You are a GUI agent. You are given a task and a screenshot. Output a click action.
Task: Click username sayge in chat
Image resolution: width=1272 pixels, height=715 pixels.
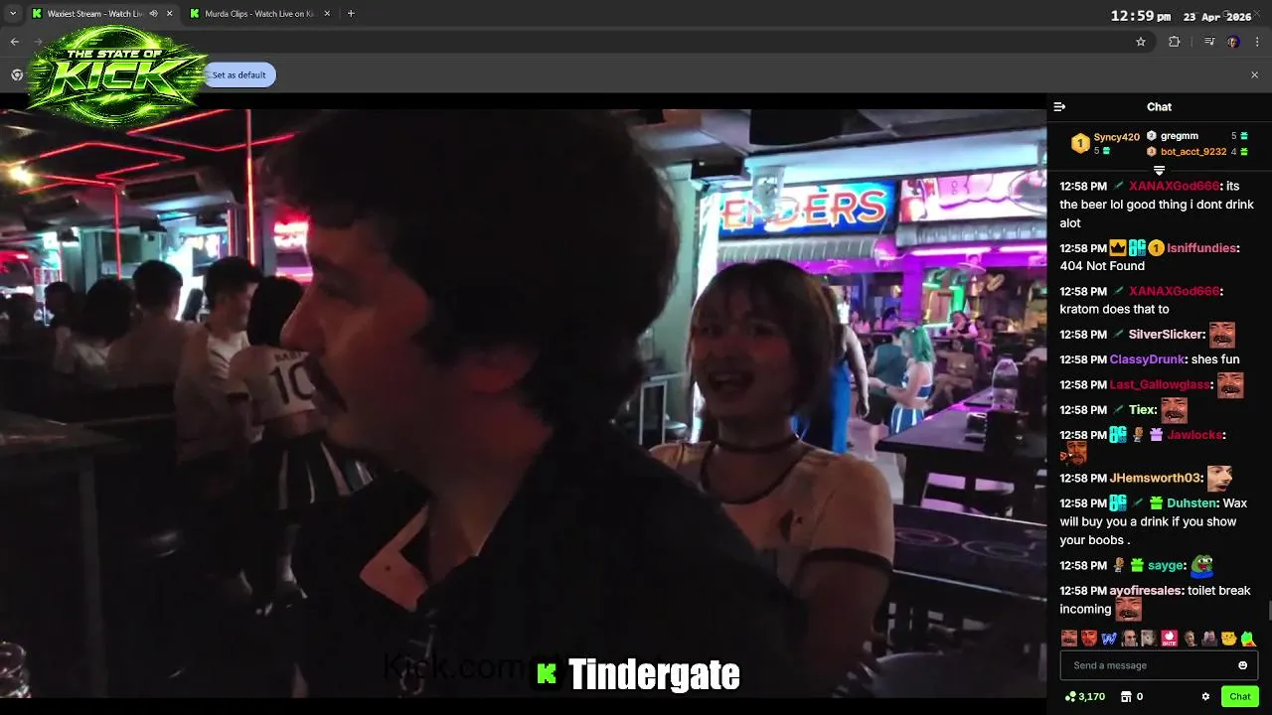[1166, 565]
